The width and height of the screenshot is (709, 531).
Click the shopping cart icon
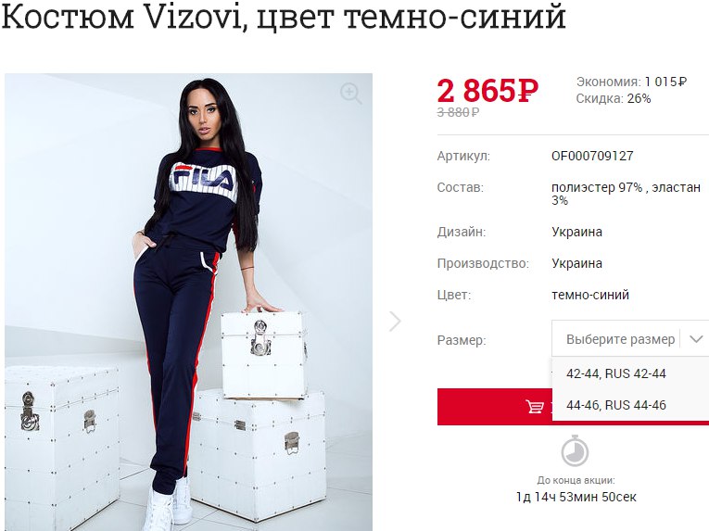point(535,407)
